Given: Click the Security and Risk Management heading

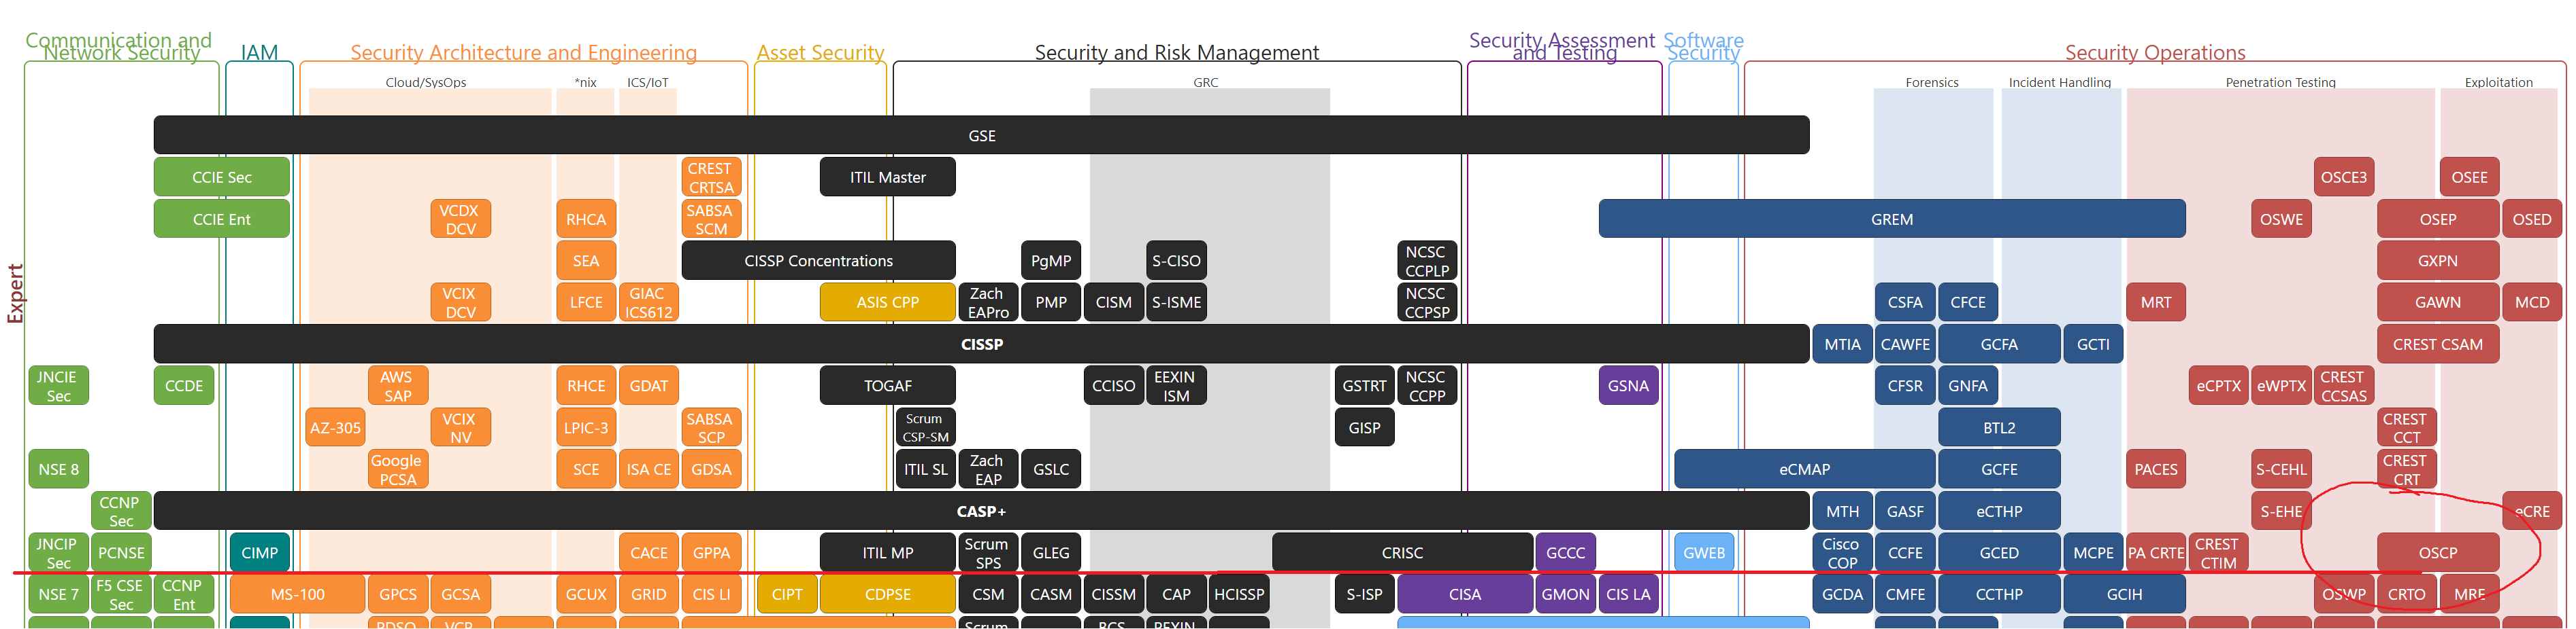Looking at the screenshot, I should click(x=1176, y=53).
